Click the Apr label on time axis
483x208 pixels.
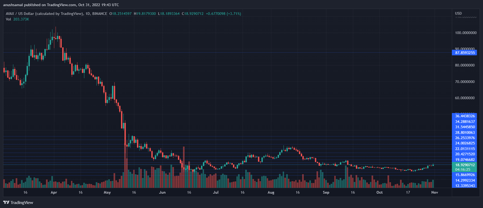pyautogui.click(x=54, y=192)
